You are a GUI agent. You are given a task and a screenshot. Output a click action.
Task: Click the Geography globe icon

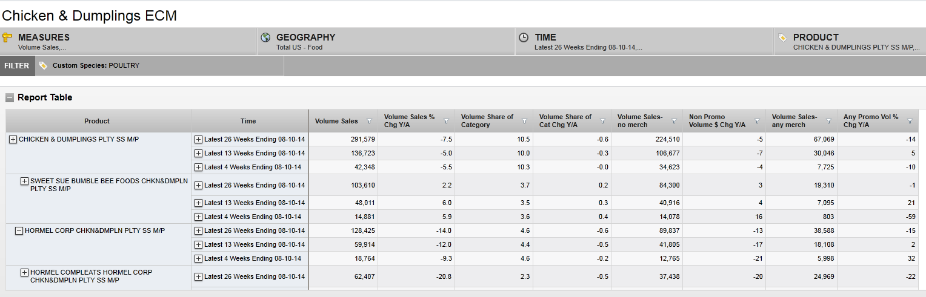coord(265,38)
